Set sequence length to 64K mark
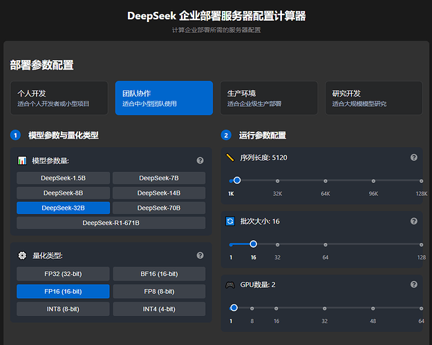 326,181
